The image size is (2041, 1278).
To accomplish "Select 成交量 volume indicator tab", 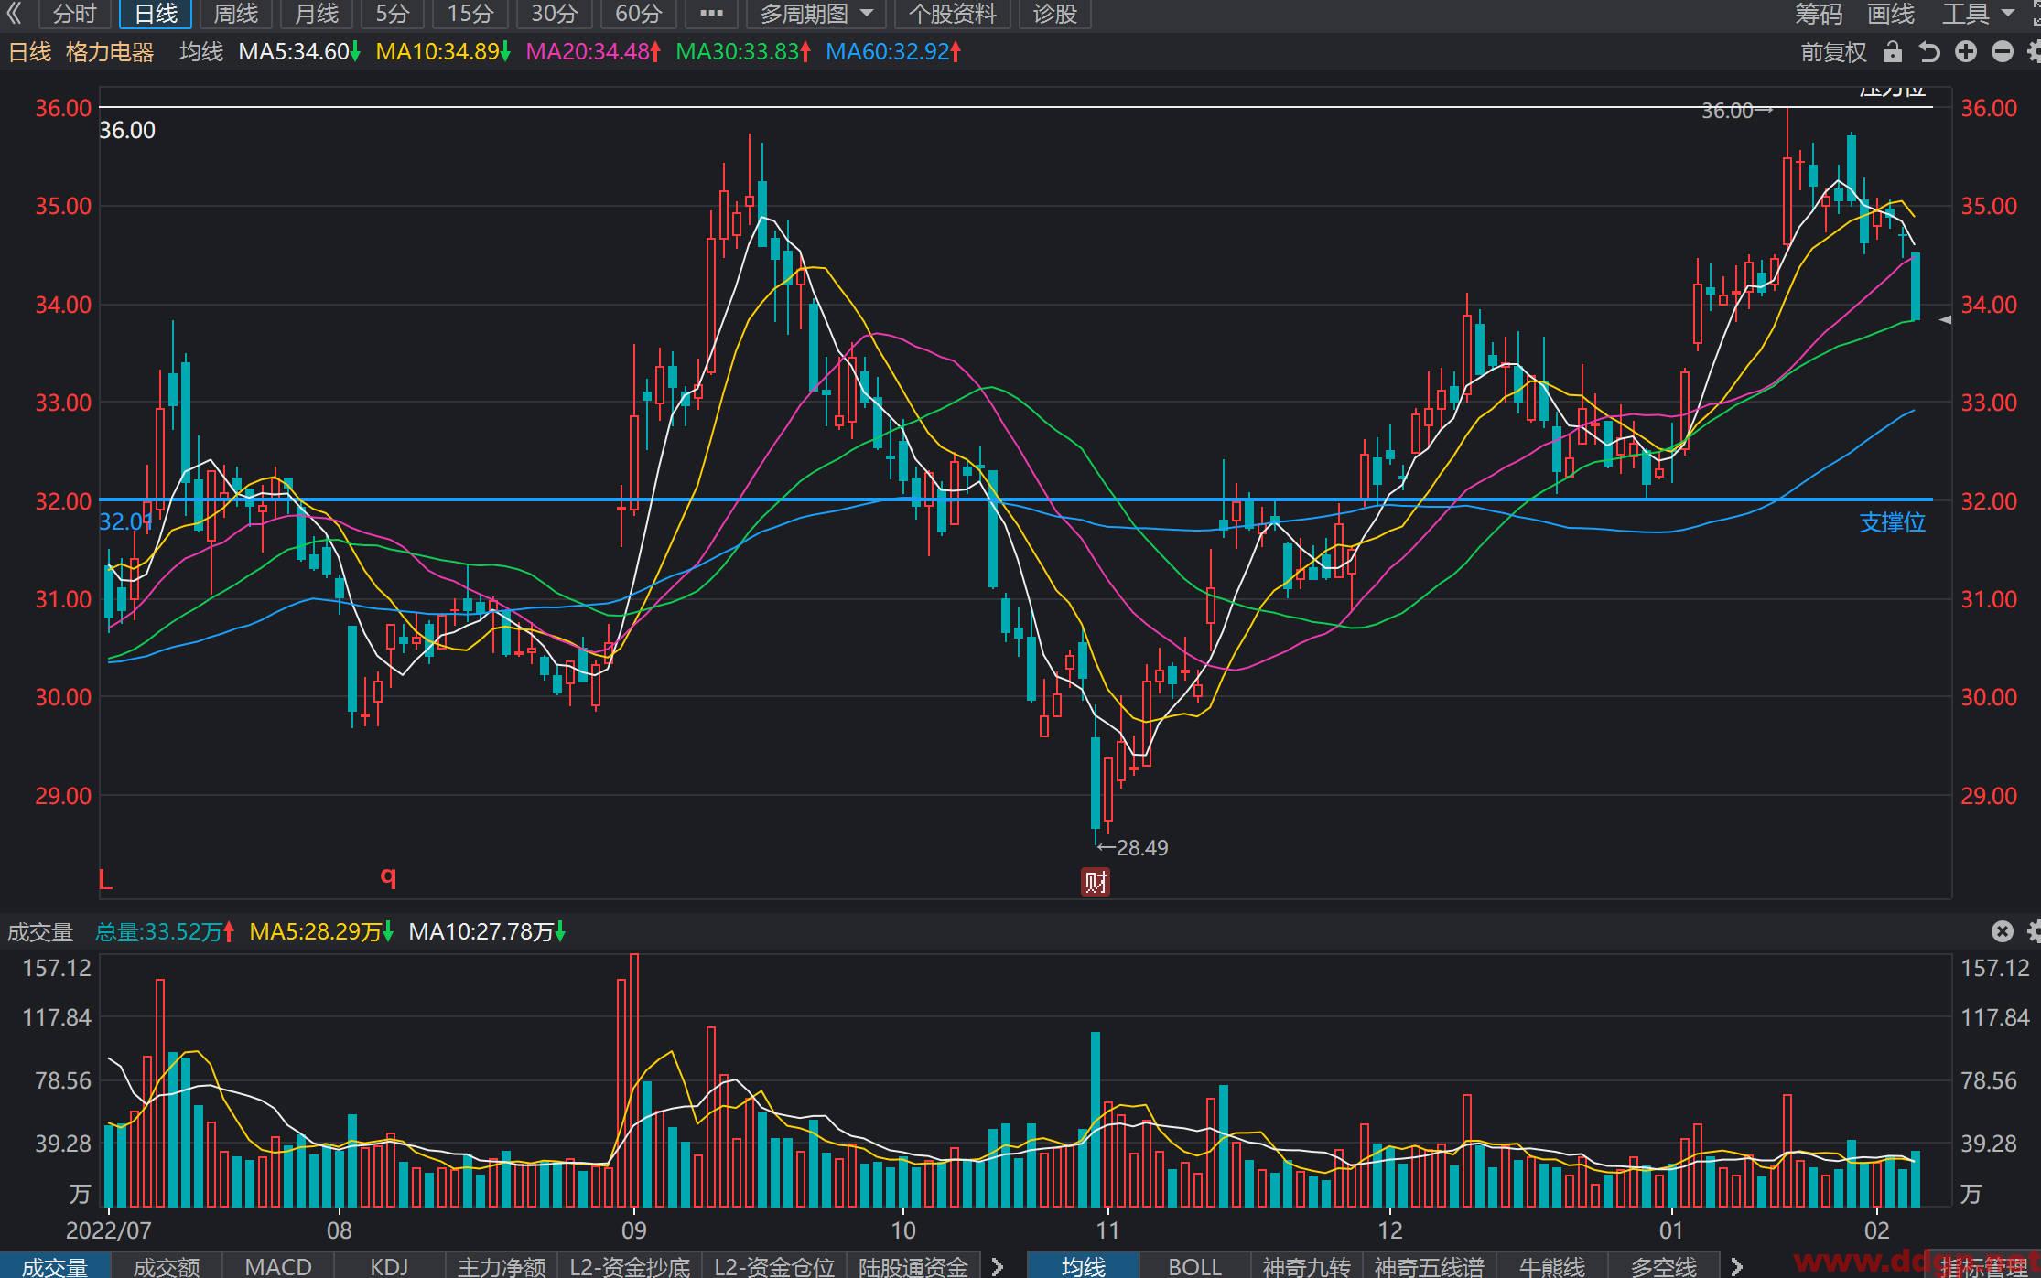I will click(x=55, y=1266).
